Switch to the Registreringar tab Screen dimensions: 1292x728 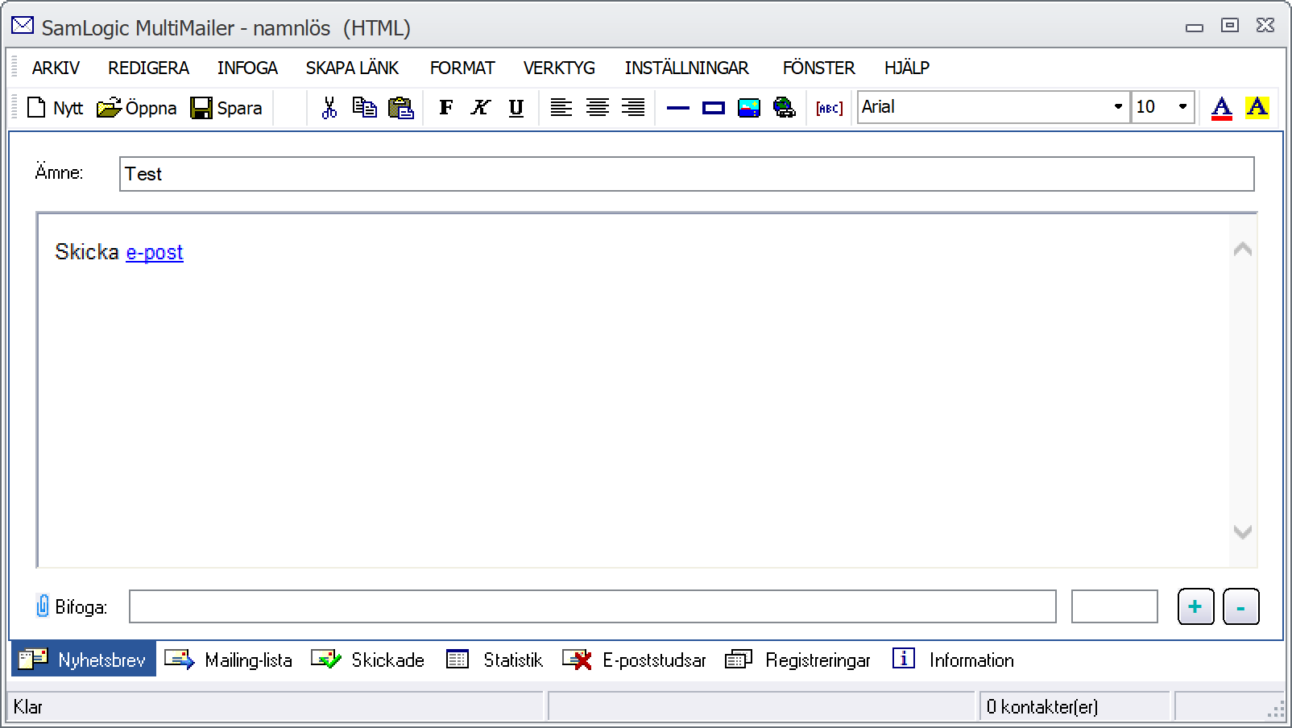click(x=797, y=660)
